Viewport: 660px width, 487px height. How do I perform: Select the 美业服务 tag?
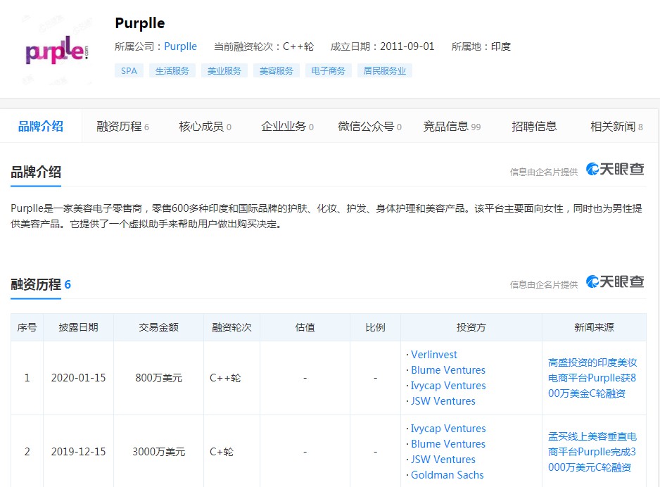tap(224, 70)
